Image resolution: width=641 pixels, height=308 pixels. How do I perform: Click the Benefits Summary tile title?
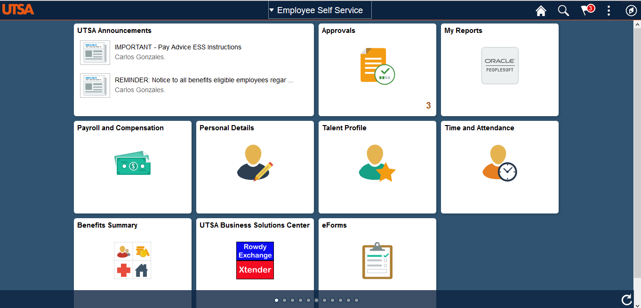point(107,225)
